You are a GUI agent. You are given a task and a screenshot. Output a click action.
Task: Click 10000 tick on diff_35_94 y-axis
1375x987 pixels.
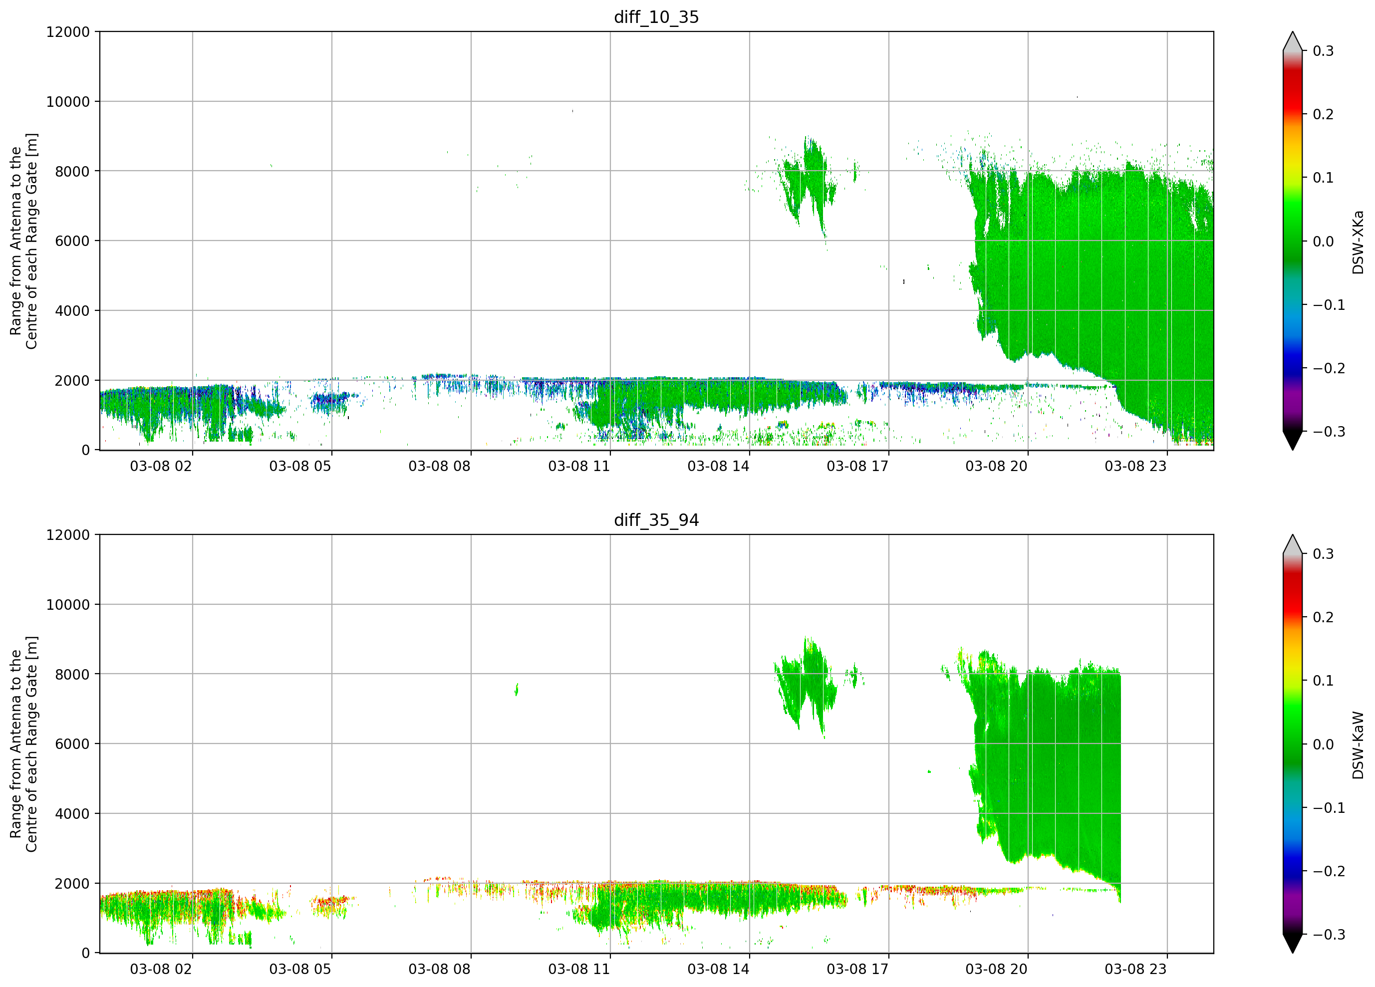click(x=68, y=605)
